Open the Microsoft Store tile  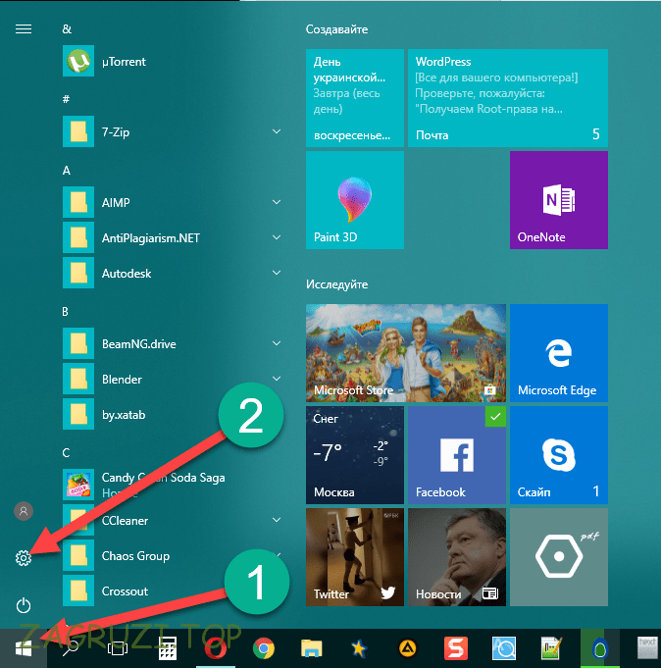coord(406,353)
